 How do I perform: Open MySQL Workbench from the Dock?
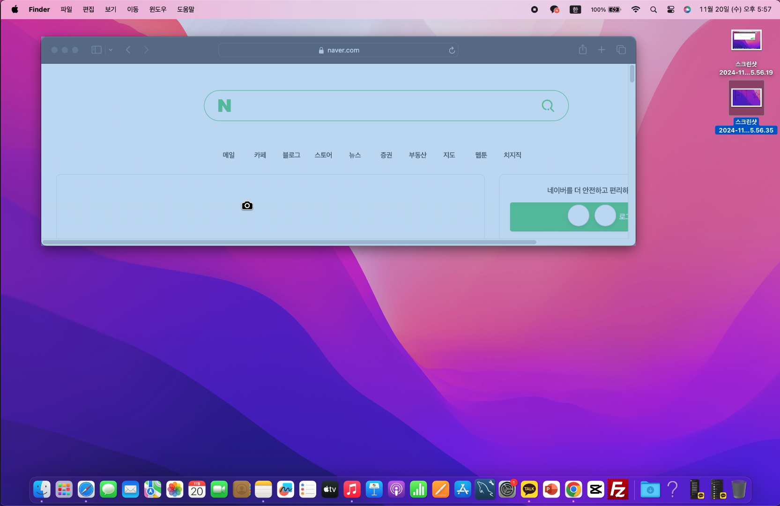click(485, 490)
